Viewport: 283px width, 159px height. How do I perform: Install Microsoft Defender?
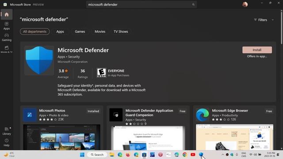(257, 50)
